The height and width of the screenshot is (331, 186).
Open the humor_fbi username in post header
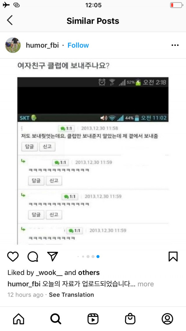42,45
